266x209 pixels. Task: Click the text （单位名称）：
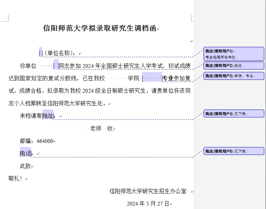click(60, 53)
